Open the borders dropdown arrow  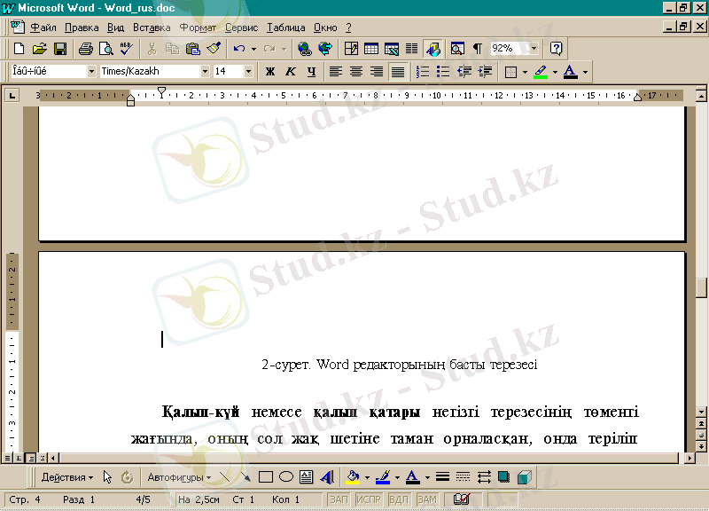pyautogui.click(x=525, y=72)
